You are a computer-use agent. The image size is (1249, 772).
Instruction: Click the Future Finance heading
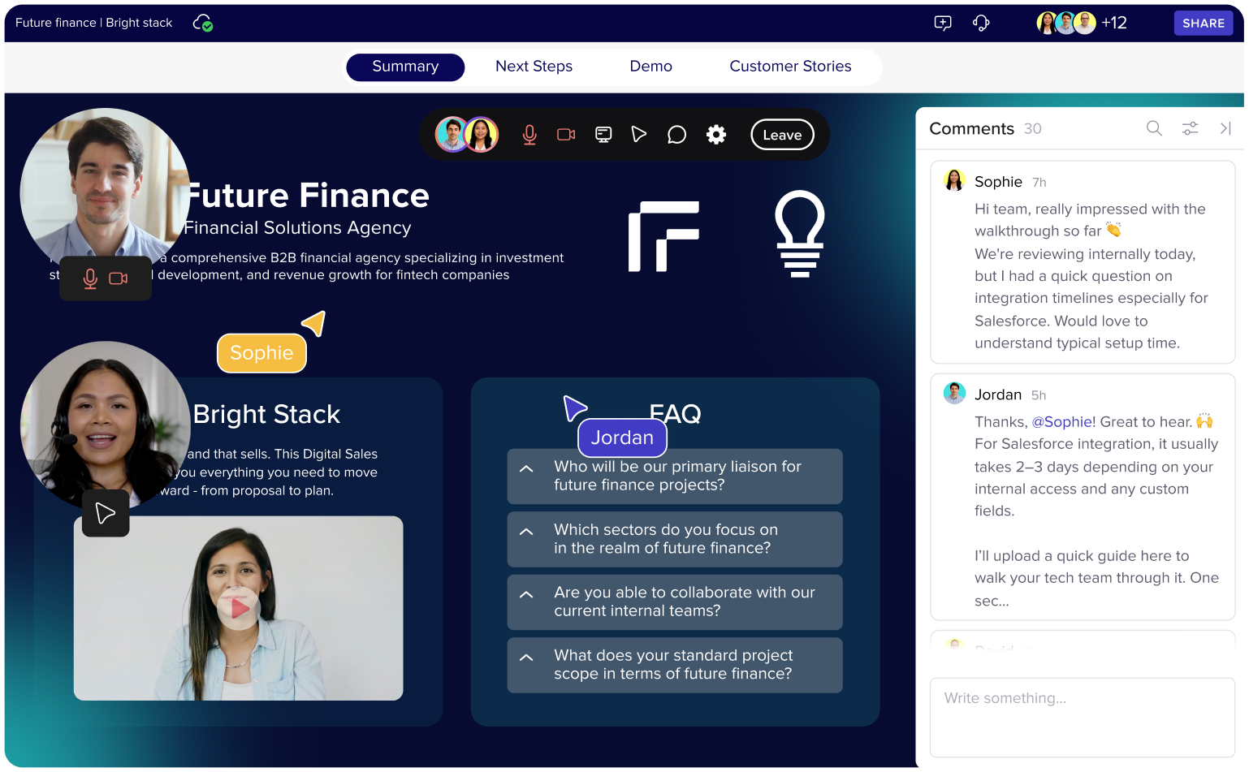(308, 196)
